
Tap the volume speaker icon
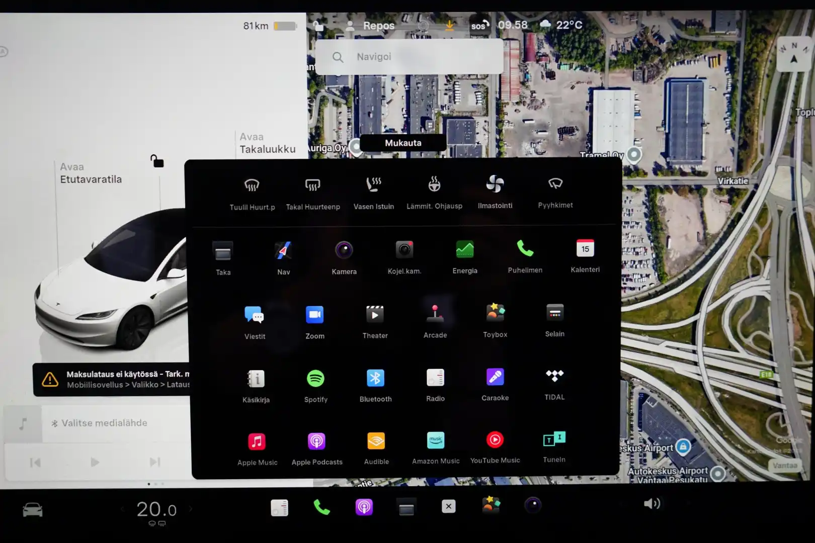click(652, 503)
